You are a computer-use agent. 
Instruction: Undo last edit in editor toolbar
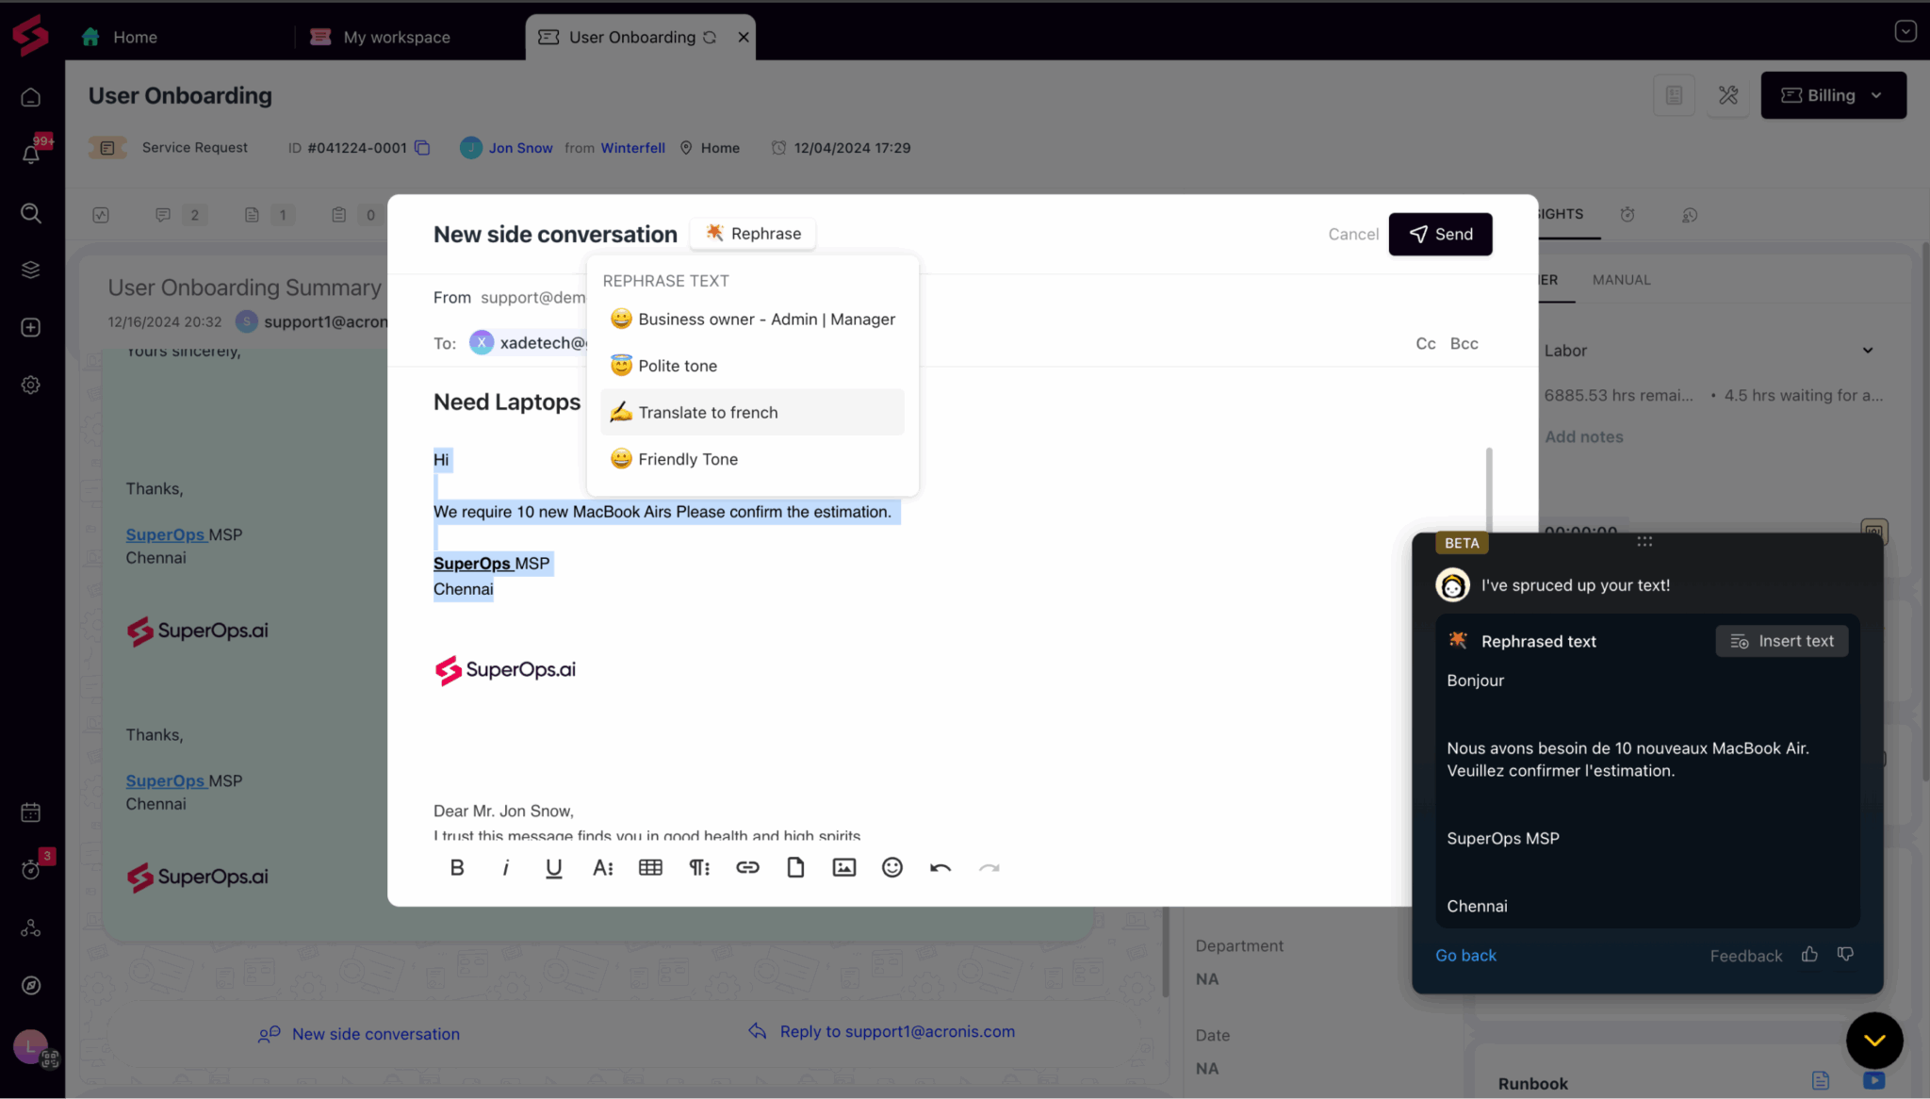tap(940, 868)
